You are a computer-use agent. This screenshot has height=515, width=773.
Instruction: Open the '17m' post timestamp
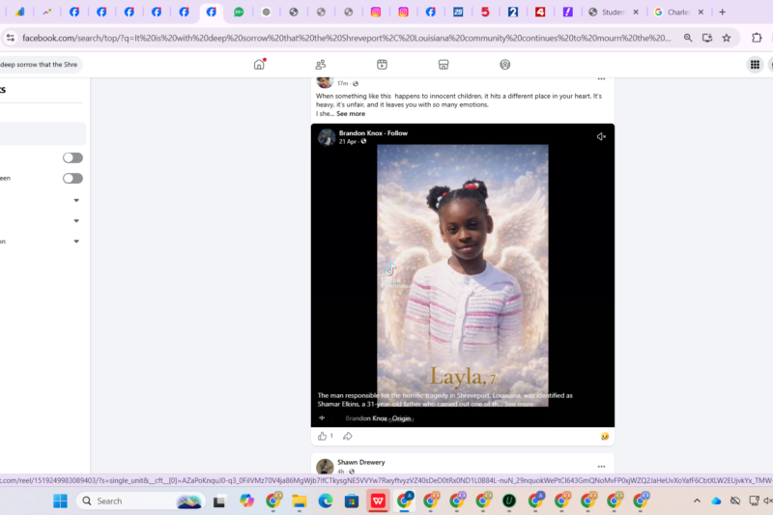tap(343, 84)
